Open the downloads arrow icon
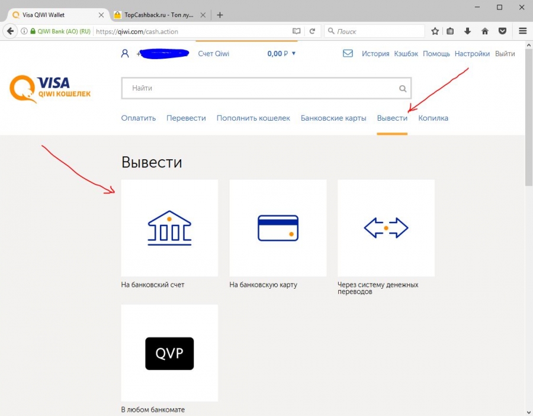533x416 pixels. tap(467, 31)
